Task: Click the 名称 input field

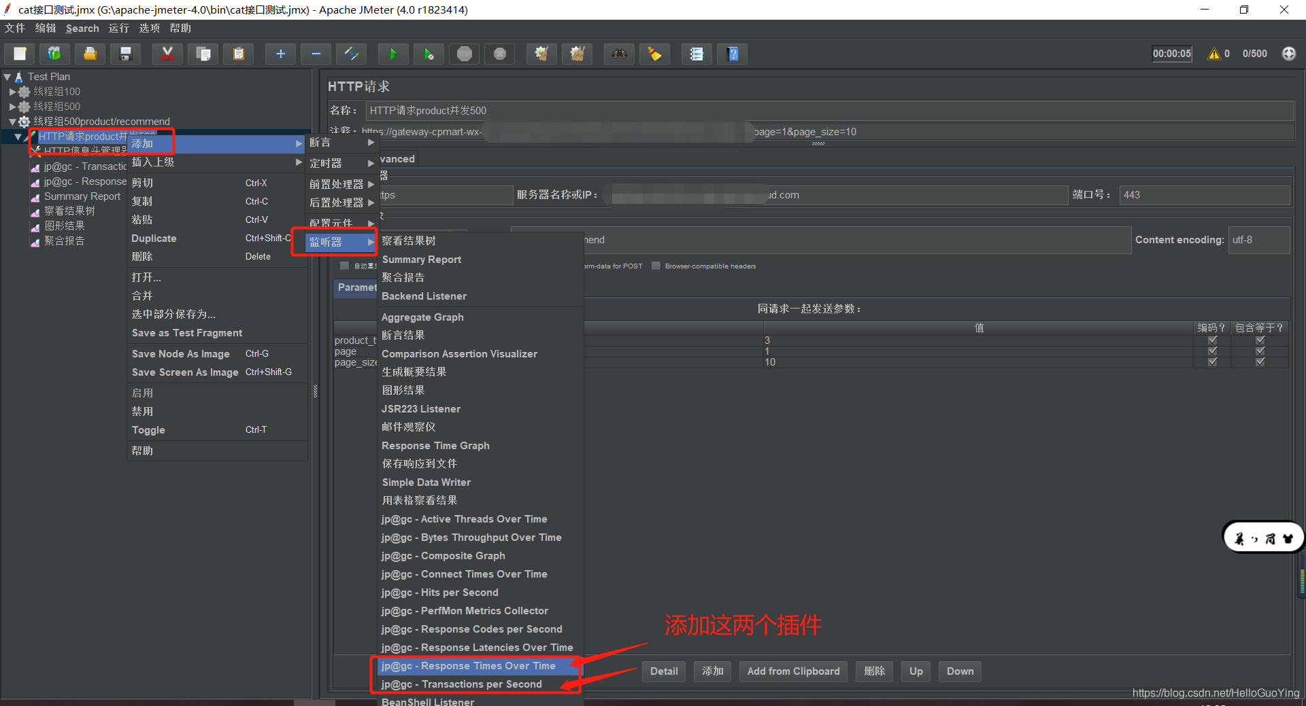Action: [830, 111]
